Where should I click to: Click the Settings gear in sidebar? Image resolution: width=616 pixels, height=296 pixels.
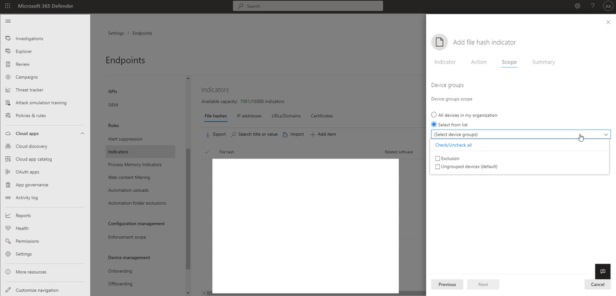pyautogui.click(x=8, y=254)
